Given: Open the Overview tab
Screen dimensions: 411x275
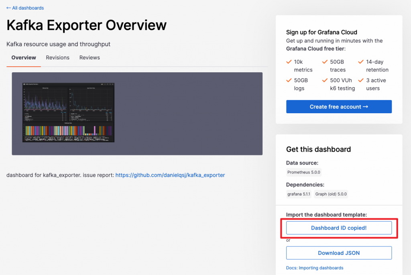Looking at the screenshot, I should tap(24, 58).
